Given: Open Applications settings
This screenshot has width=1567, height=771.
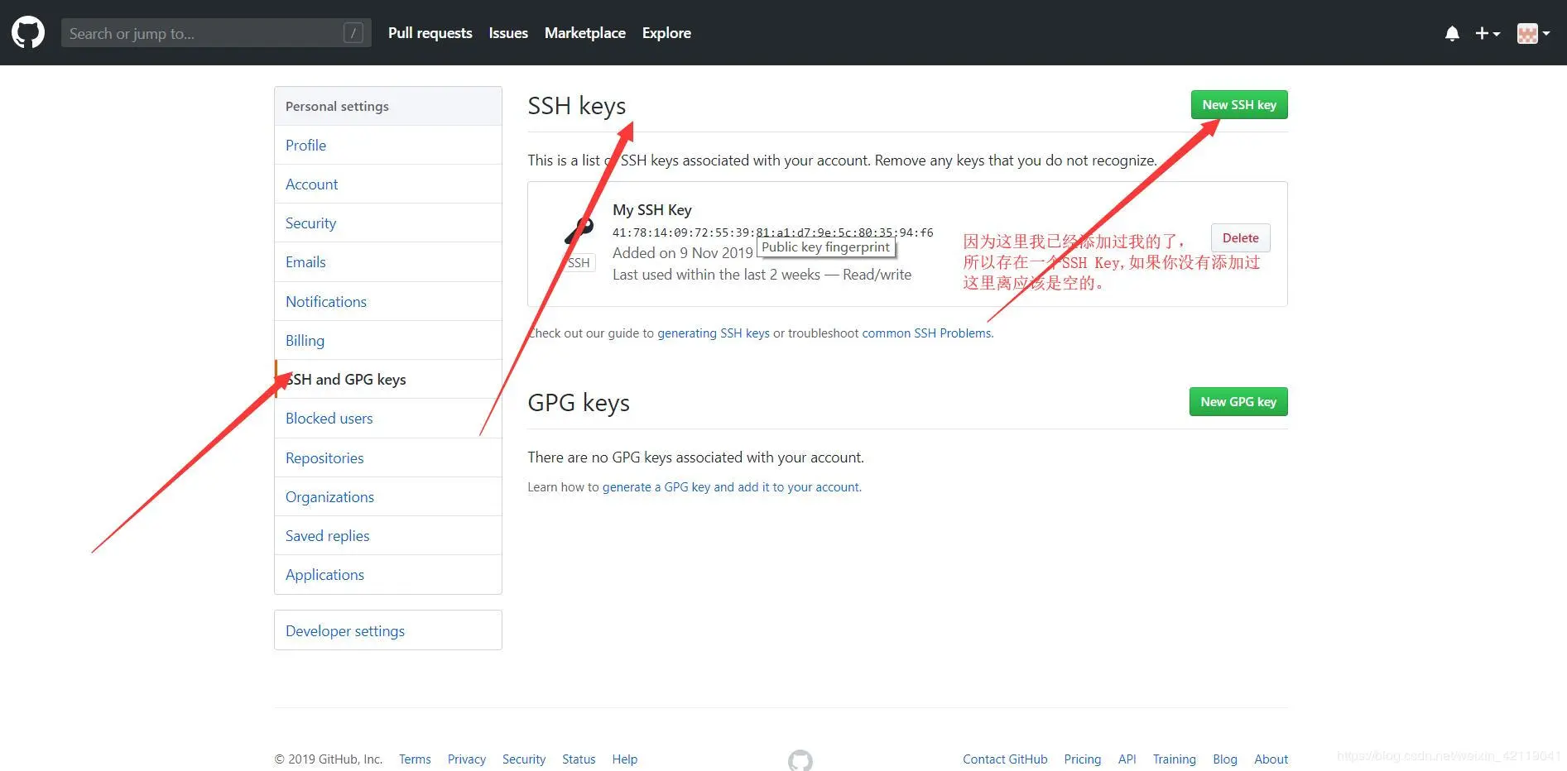Looking at the screenshot, I should (x=388, y=574).
